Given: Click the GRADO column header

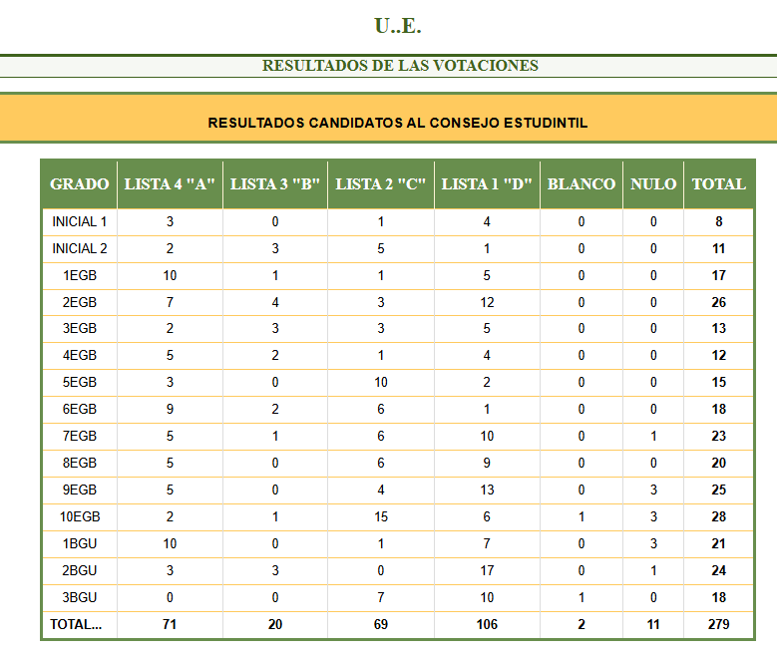Looking at the screenshot, I should pyautogui.click(x=79, y=184).
